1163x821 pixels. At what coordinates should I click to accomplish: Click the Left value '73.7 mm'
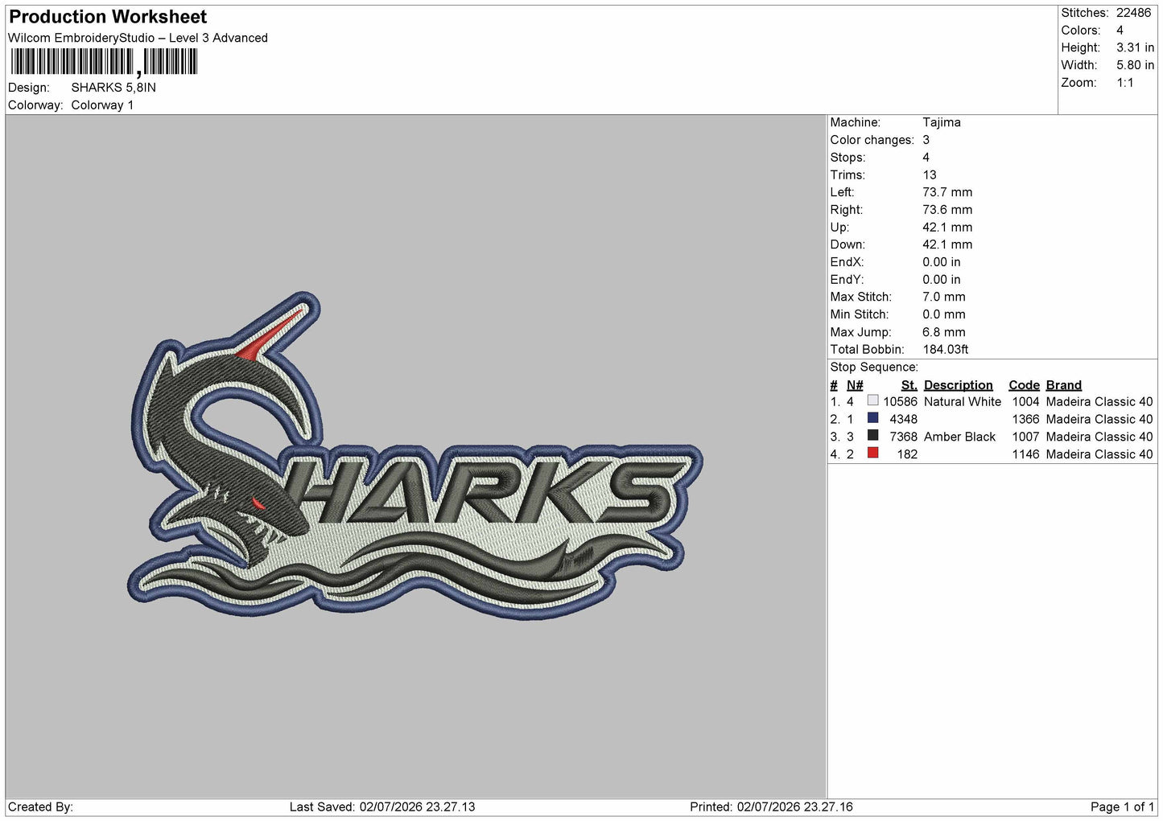coord(947,192)
